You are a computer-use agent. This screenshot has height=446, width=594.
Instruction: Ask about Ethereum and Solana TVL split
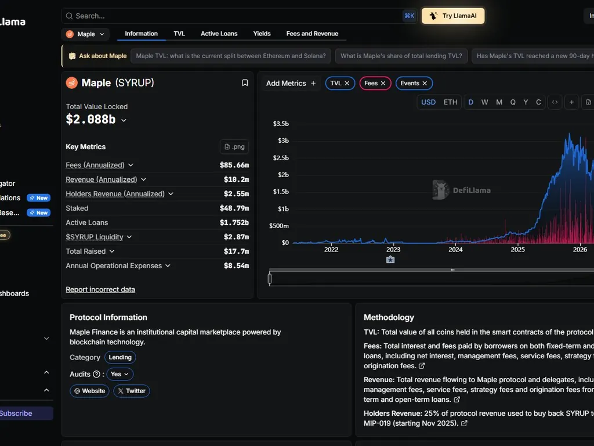point(231,56)
